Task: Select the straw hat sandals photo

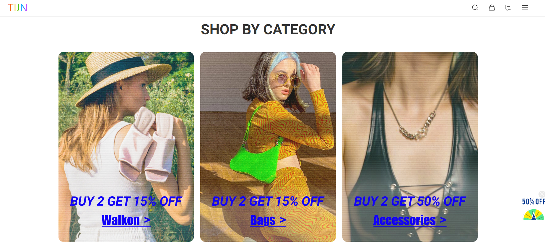Action: pos(126,147)
